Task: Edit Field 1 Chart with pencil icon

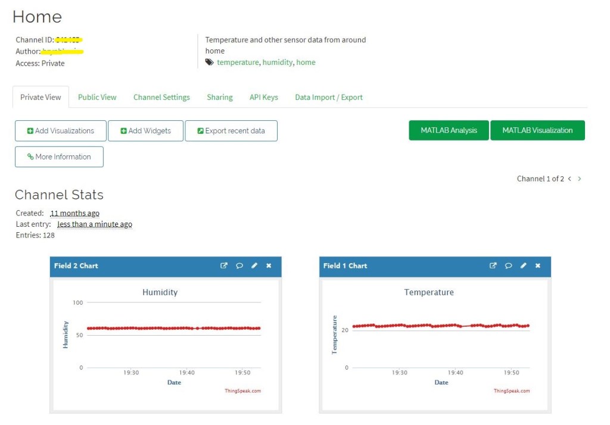Action: click(x=524, y=266)
